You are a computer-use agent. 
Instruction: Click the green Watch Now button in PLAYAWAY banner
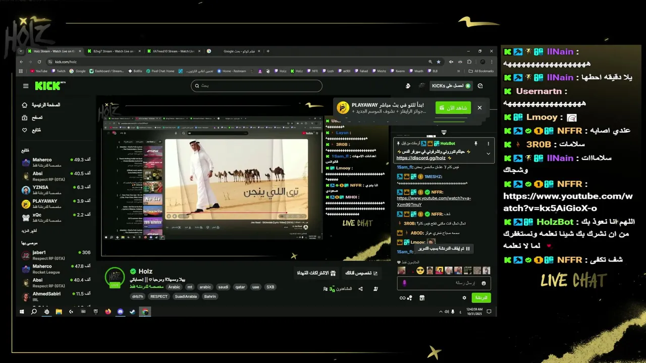(x=453, y=108)
